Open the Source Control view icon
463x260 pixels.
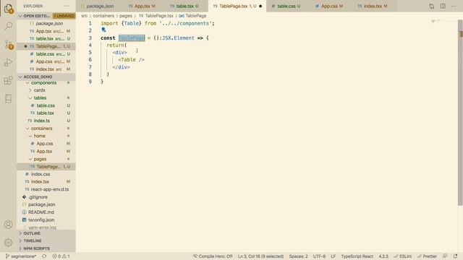(x=9, y=45)
